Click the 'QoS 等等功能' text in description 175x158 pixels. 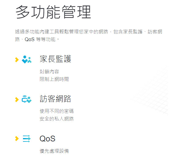pos(40,39)
